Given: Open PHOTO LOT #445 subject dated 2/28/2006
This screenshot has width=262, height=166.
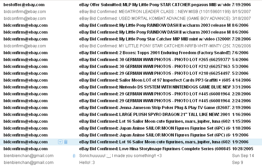Looking at the screenshot, I should (155, 94).
